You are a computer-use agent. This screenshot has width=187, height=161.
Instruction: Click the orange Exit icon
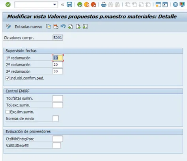pyautogui.click(x=86, y=5)
